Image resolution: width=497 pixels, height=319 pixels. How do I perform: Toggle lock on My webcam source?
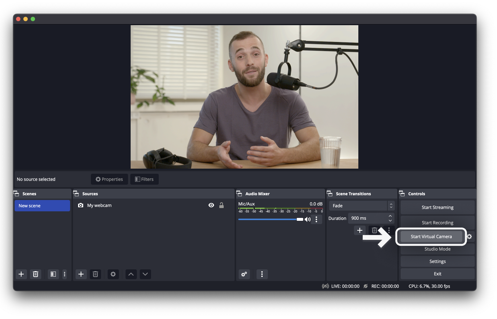(221, 205)
